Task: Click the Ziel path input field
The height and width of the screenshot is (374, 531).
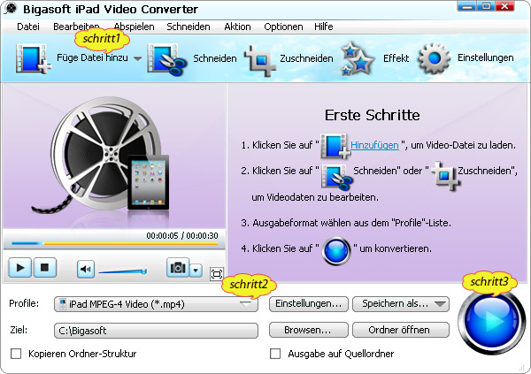Action: pyautogui.click(x=156, y=331)
